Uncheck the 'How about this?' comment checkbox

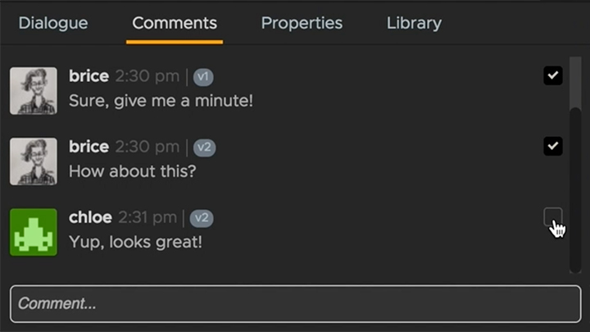tap(553, 147)
